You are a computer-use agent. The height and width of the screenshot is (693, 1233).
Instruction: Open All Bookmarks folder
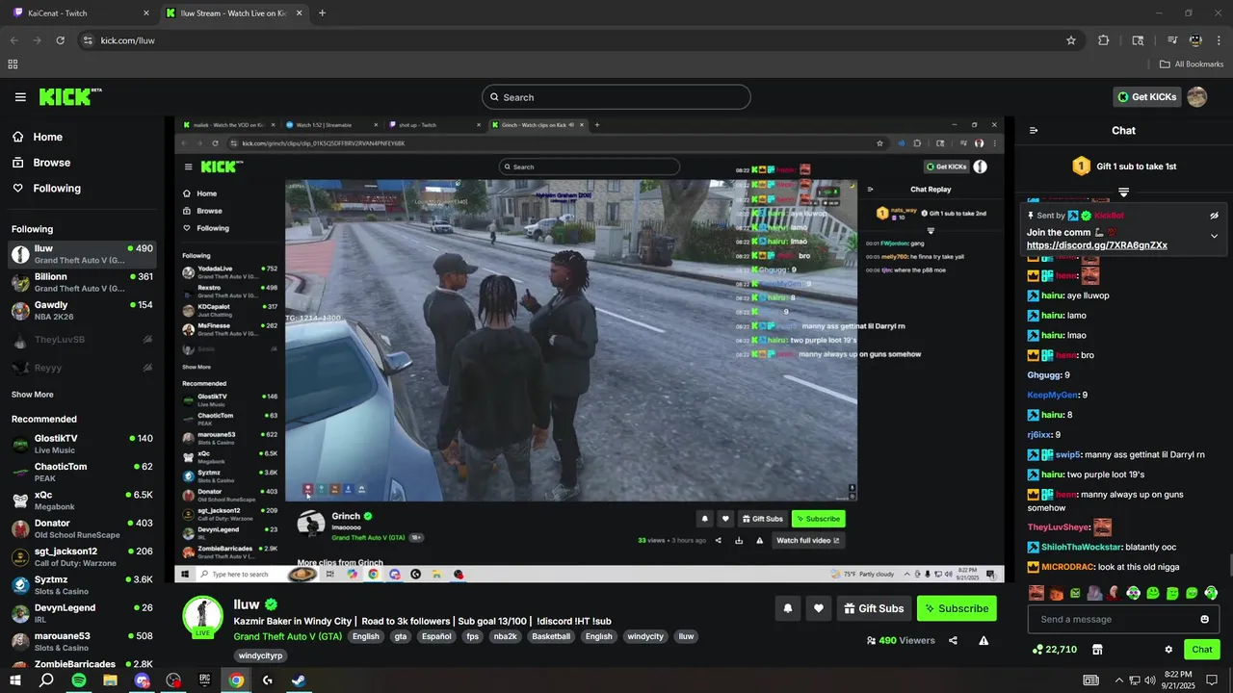(1192, 64)
